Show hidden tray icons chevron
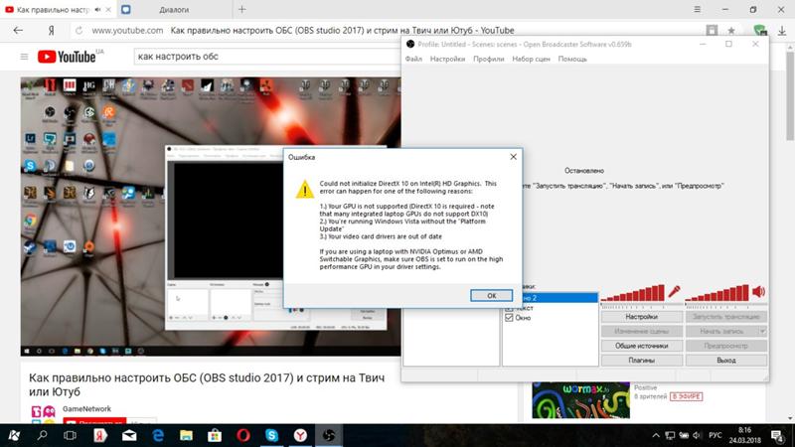 [656, 435]
